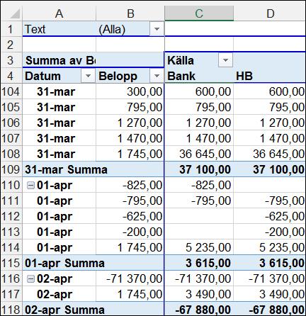Open the Text (Alla) filter dropdown
This screenshot has height=316, width=306.
click(x=157, y=29)
